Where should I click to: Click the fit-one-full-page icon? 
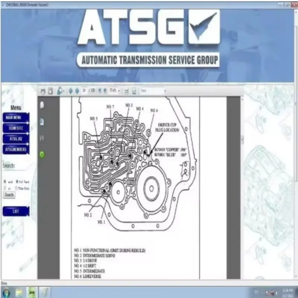(x=134, y=91)
